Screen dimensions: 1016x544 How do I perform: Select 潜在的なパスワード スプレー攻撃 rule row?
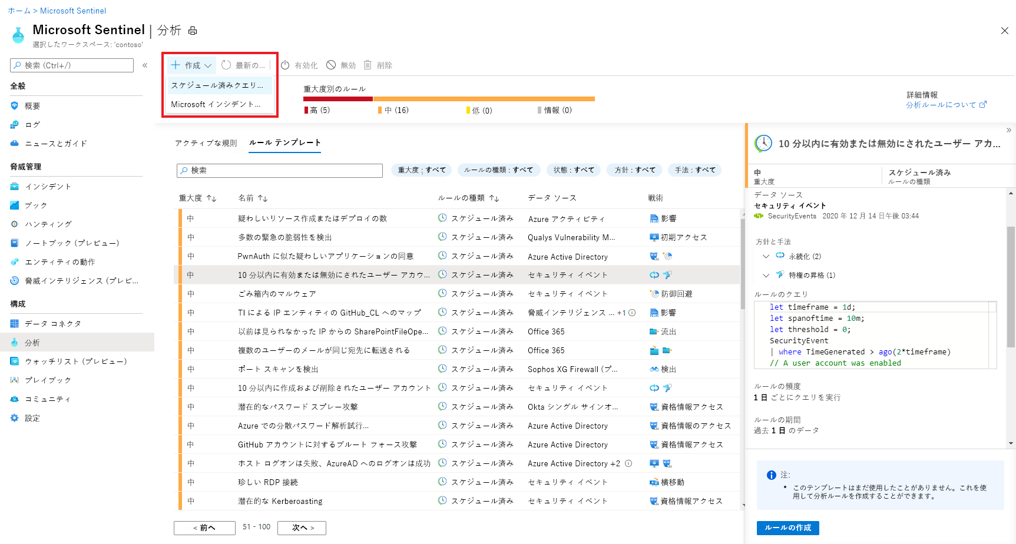coord(457,407)
